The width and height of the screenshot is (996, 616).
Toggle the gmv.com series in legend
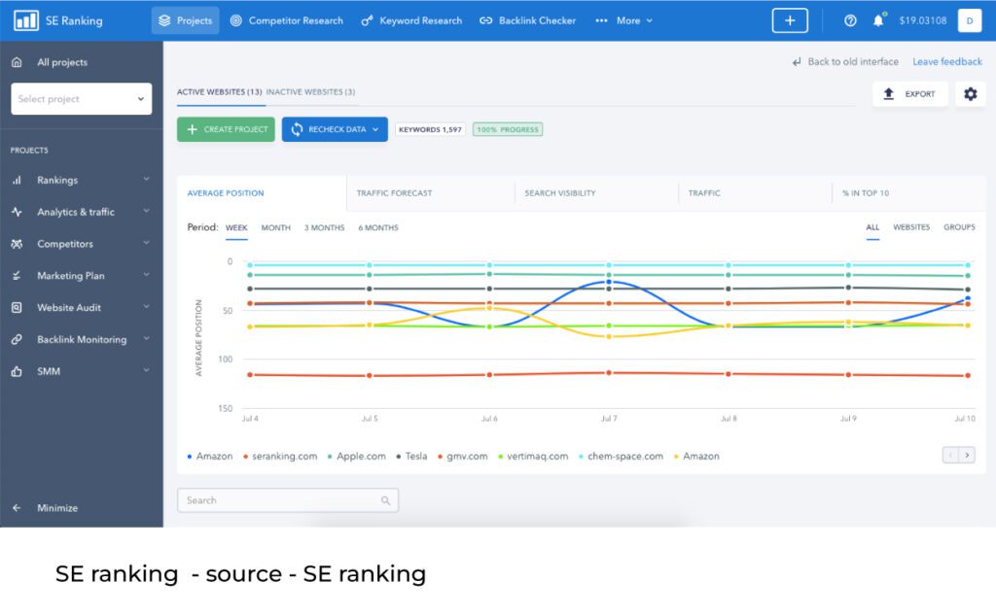pos(462,456)
